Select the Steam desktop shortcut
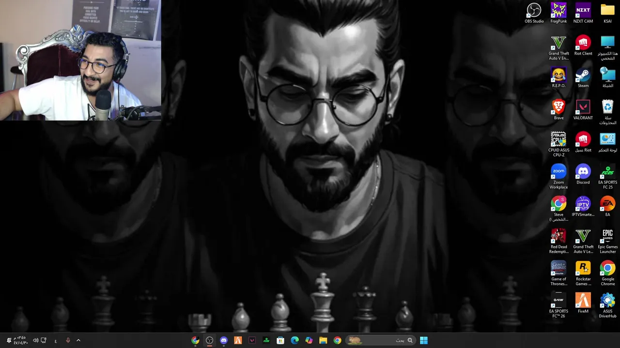620x348 pixels. [x=583, y=78]
